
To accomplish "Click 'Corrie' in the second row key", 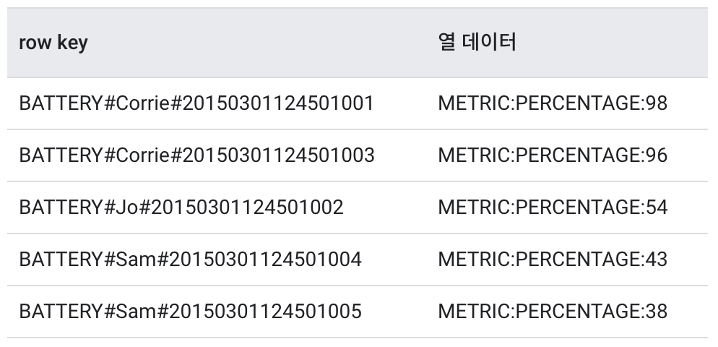I will [142, 155].
